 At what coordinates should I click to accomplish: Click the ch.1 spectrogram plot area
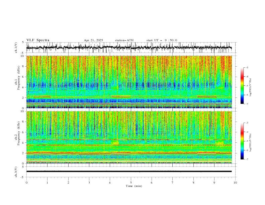point(129,82)
